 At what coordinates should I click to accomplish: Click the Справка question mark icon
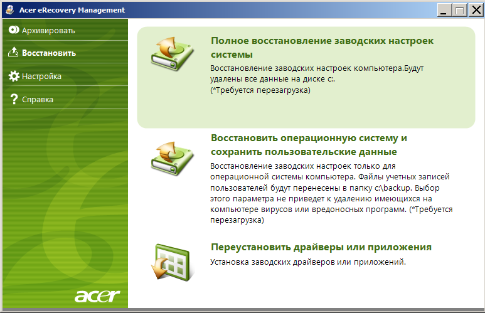14,99
